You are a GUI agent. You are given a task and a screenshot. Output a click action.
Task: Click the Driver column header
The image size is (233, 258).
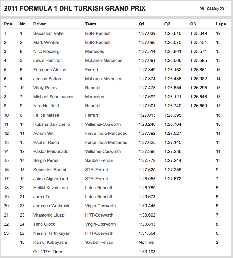[x=40, y=24]
